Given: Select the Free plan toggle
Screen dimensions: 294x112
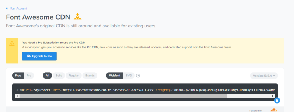Looking at the screenshot, I should [x=18, y=76].
